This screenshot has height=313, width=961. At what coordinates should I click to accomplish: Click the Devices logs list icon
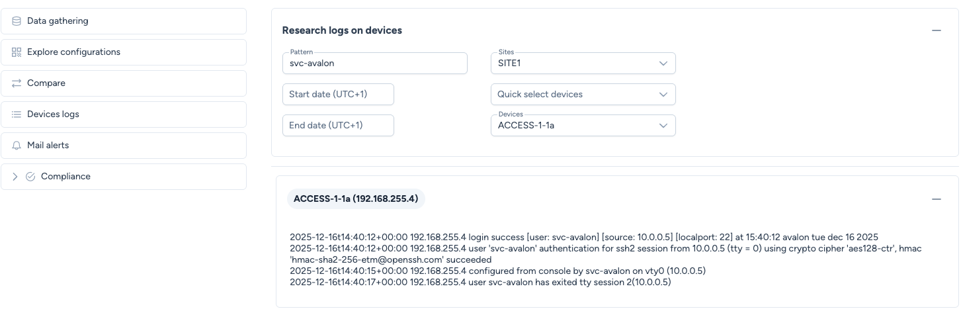(17, 114)
